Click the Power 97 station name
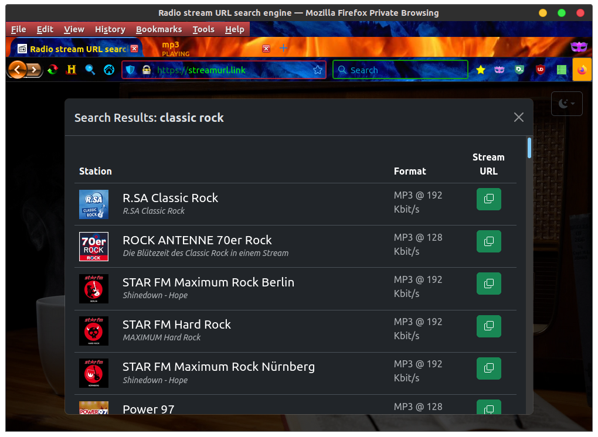 [148, 409]
